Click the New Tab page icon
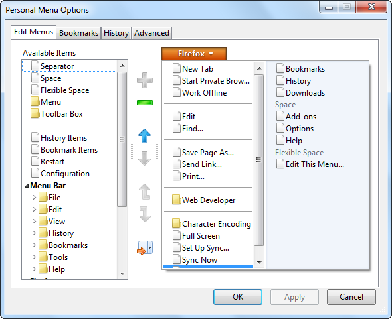This screenshot has height=319, width=392. point(177,68)
